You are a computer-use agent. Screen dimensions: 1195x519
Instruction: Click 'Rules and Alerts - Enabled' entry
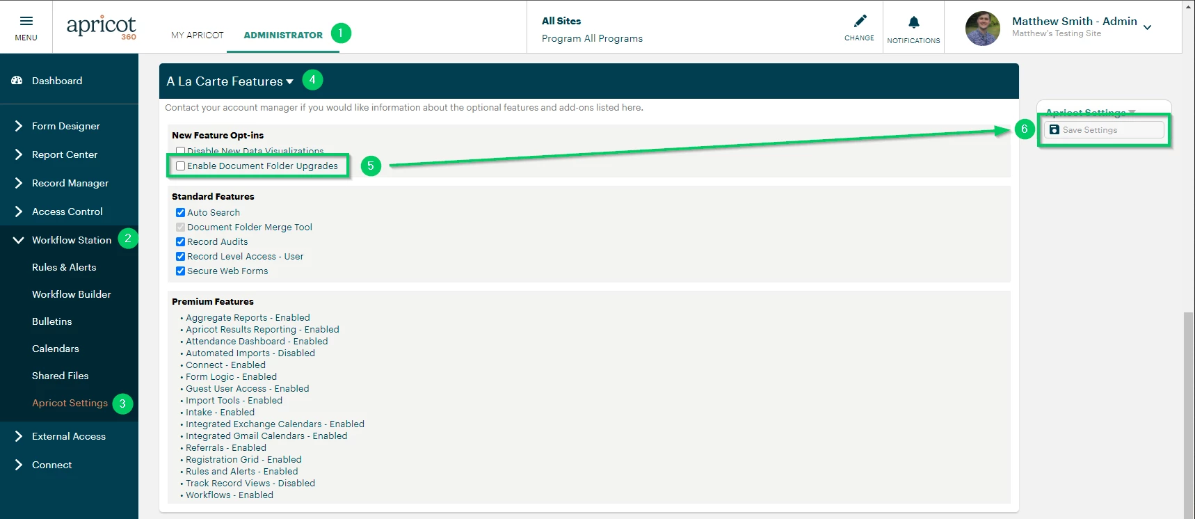(x=241, y=471)
